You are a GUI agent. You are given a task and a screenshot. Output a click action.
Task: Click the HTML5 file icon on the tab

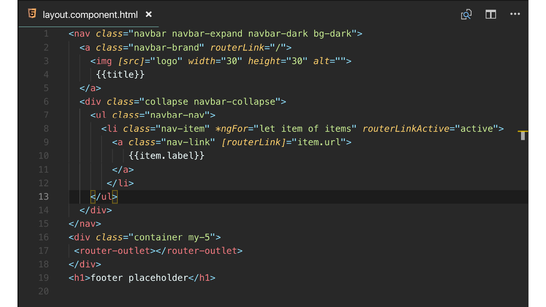[x=32, y=14]
